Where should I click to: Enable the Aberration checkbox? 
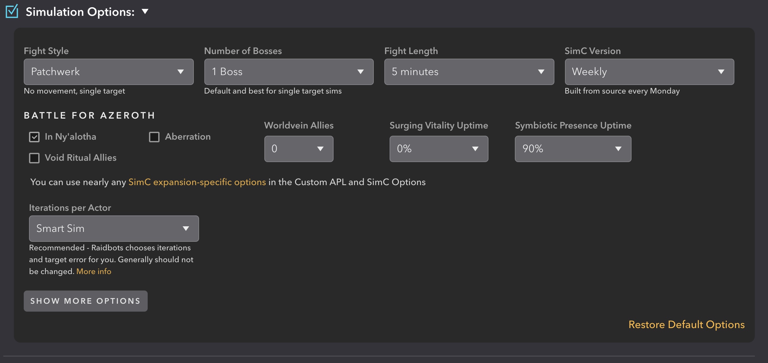[x=154, y=137]
